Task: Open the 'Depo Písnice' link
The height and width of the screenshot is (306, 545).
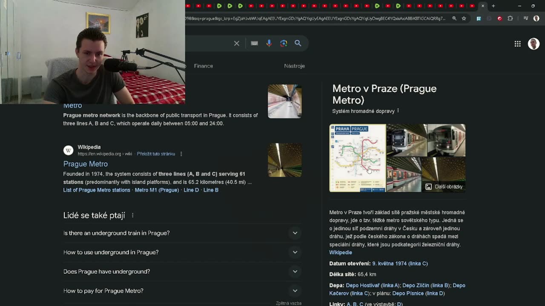Action: pos(418,293)
